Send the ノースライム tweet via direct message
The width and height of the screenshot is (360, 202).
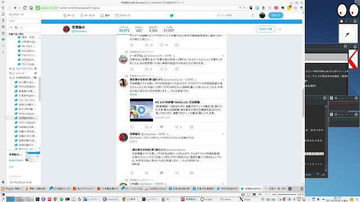pos(177,69)
